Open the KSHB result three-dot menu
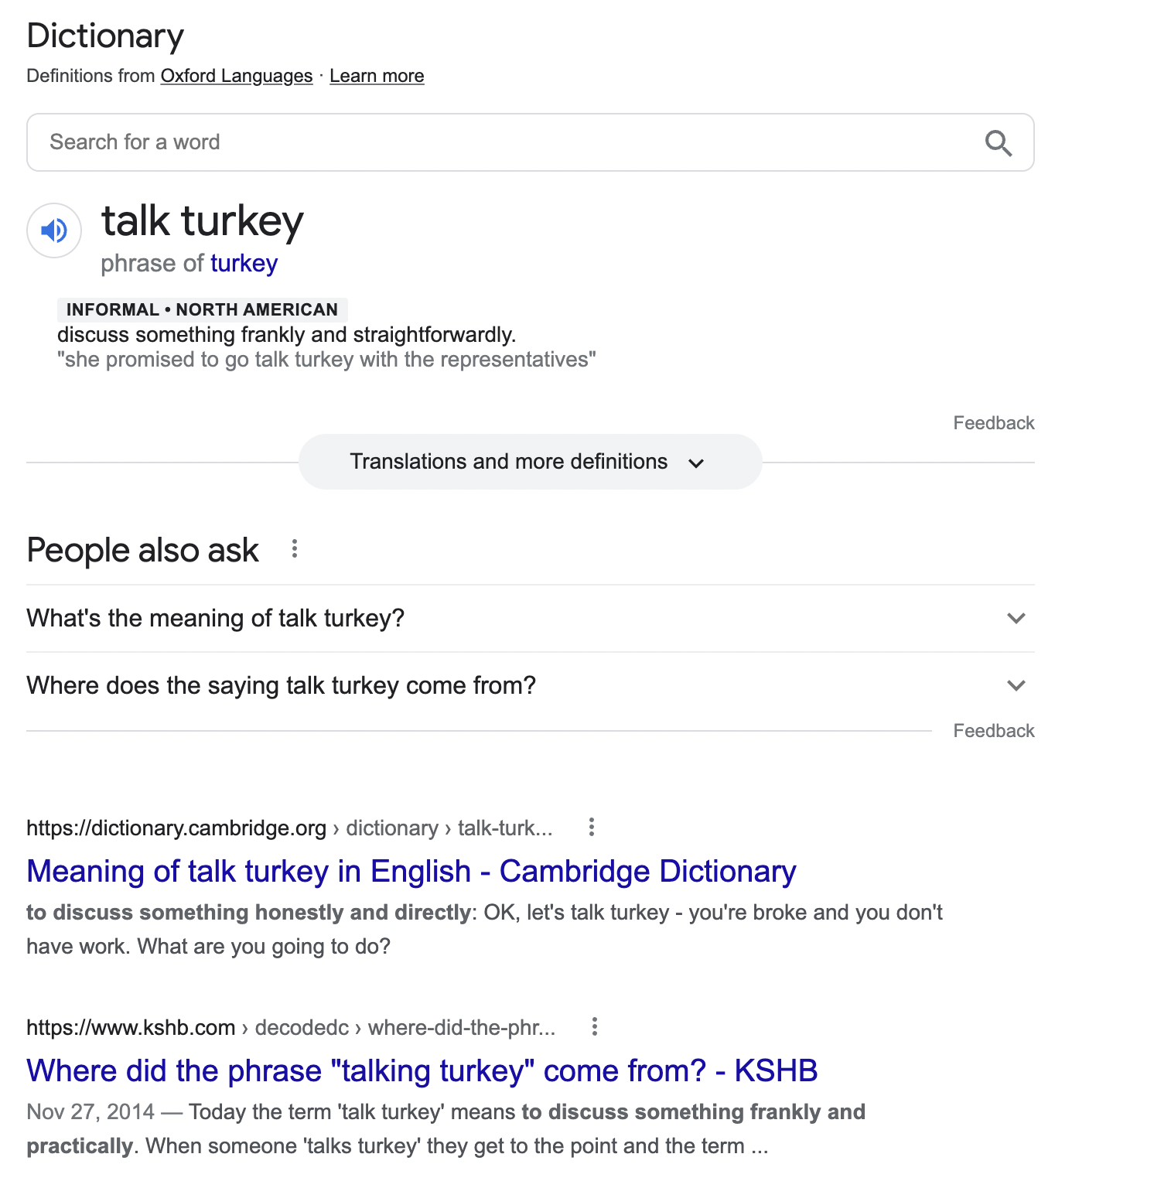Viewport: 1154px width, 1188px height. [x=594, y=1026]
